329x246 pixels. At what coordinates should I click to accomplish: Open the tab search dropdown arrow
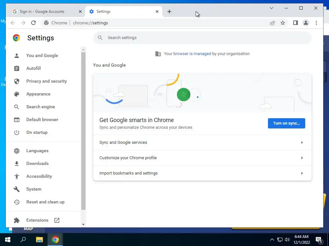[x=271, y=8]
